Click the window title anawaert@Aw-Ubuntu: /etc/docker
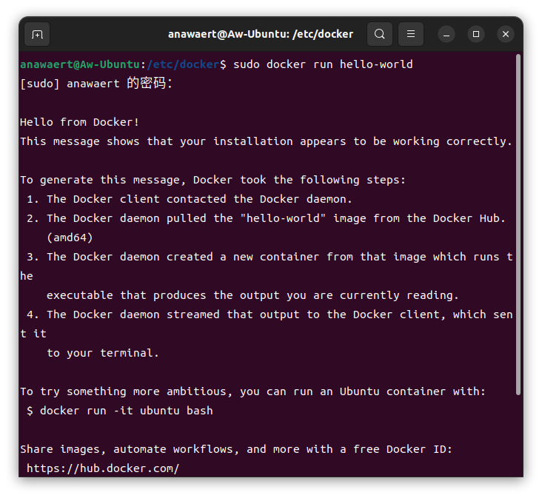 (x=261, y=34)
